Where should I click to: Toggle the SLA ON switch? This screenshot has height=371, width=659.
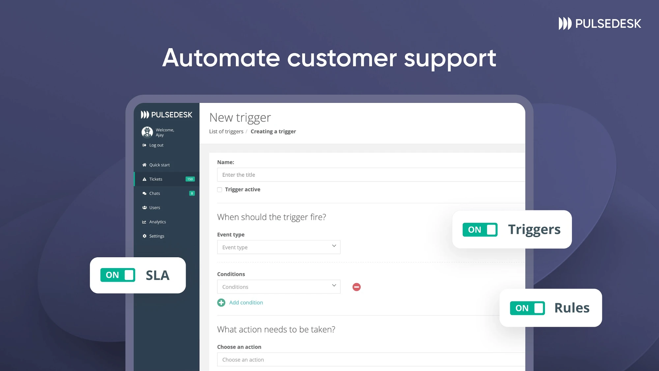118,275
